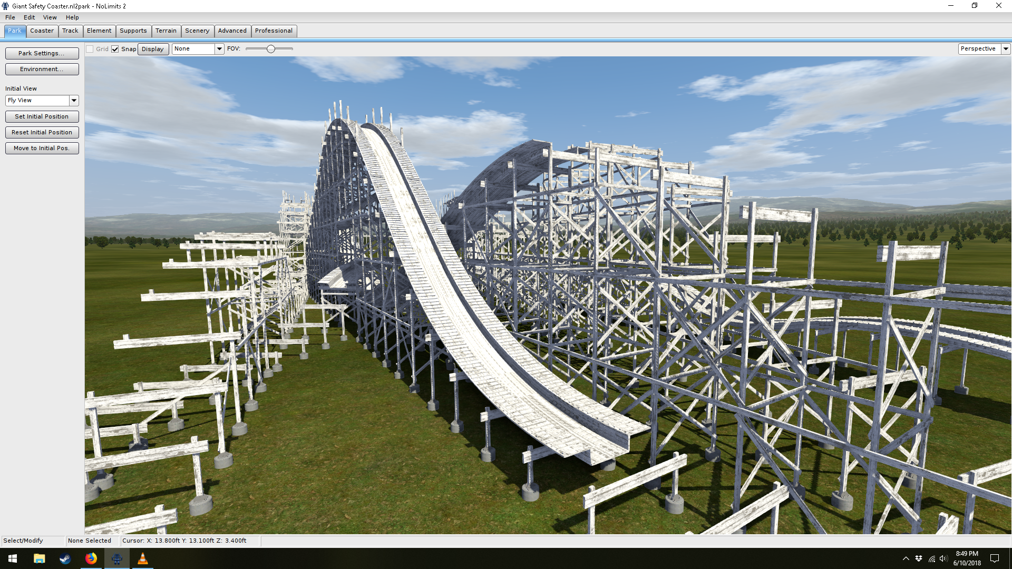Screen dimensions: 1012x569
Task: Open the Edit menu
Action: point(29,17)
